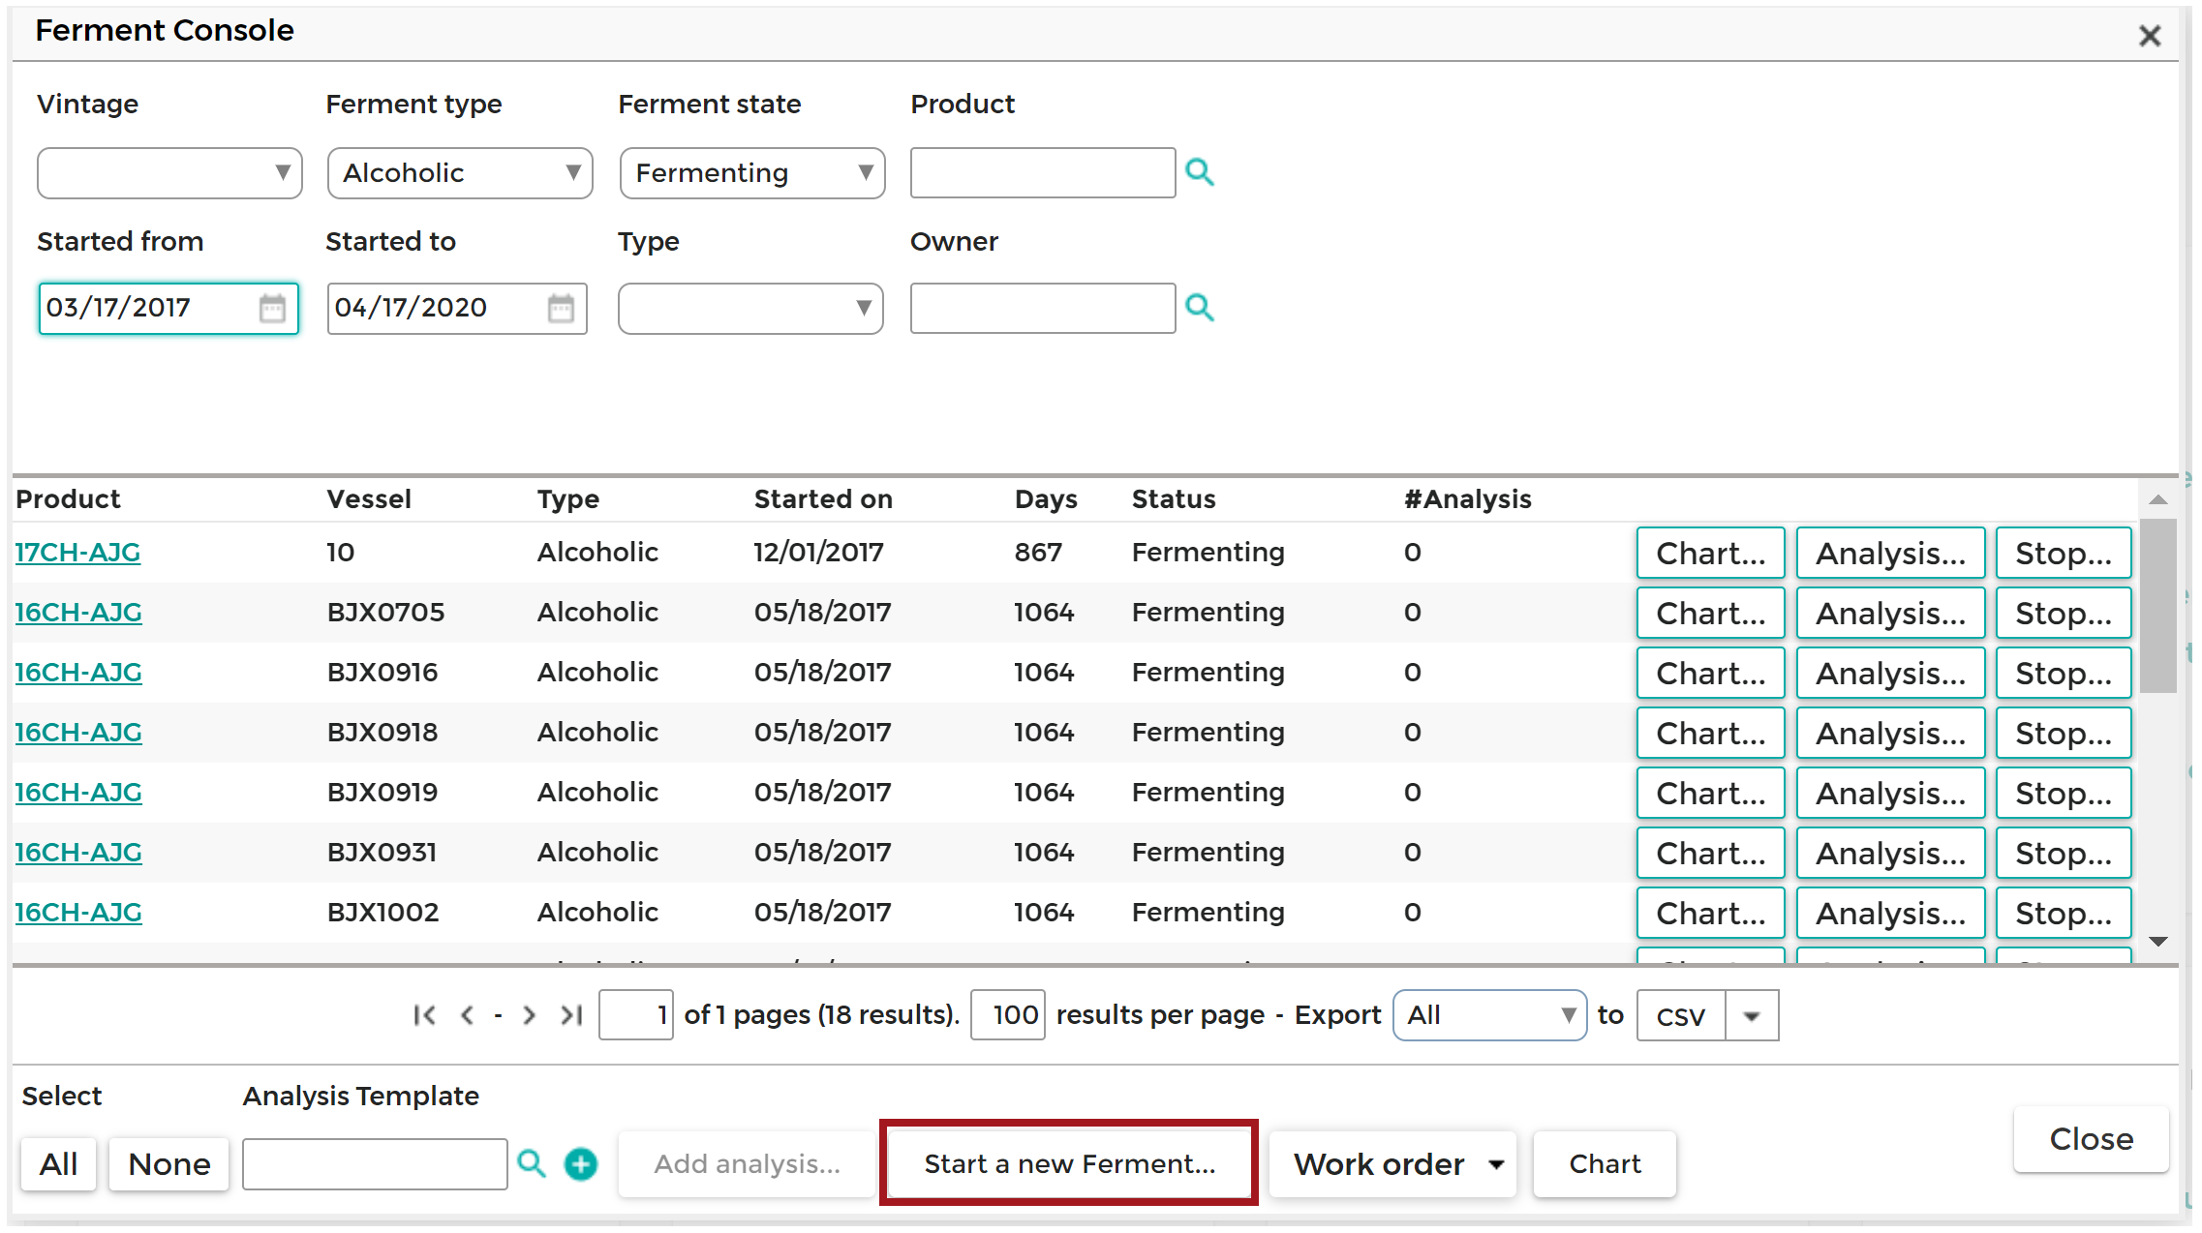Open 16CH-AJG link for vessel BJX0916
The height and width of the screenshot is (1233, 2202).
(78, 672)
